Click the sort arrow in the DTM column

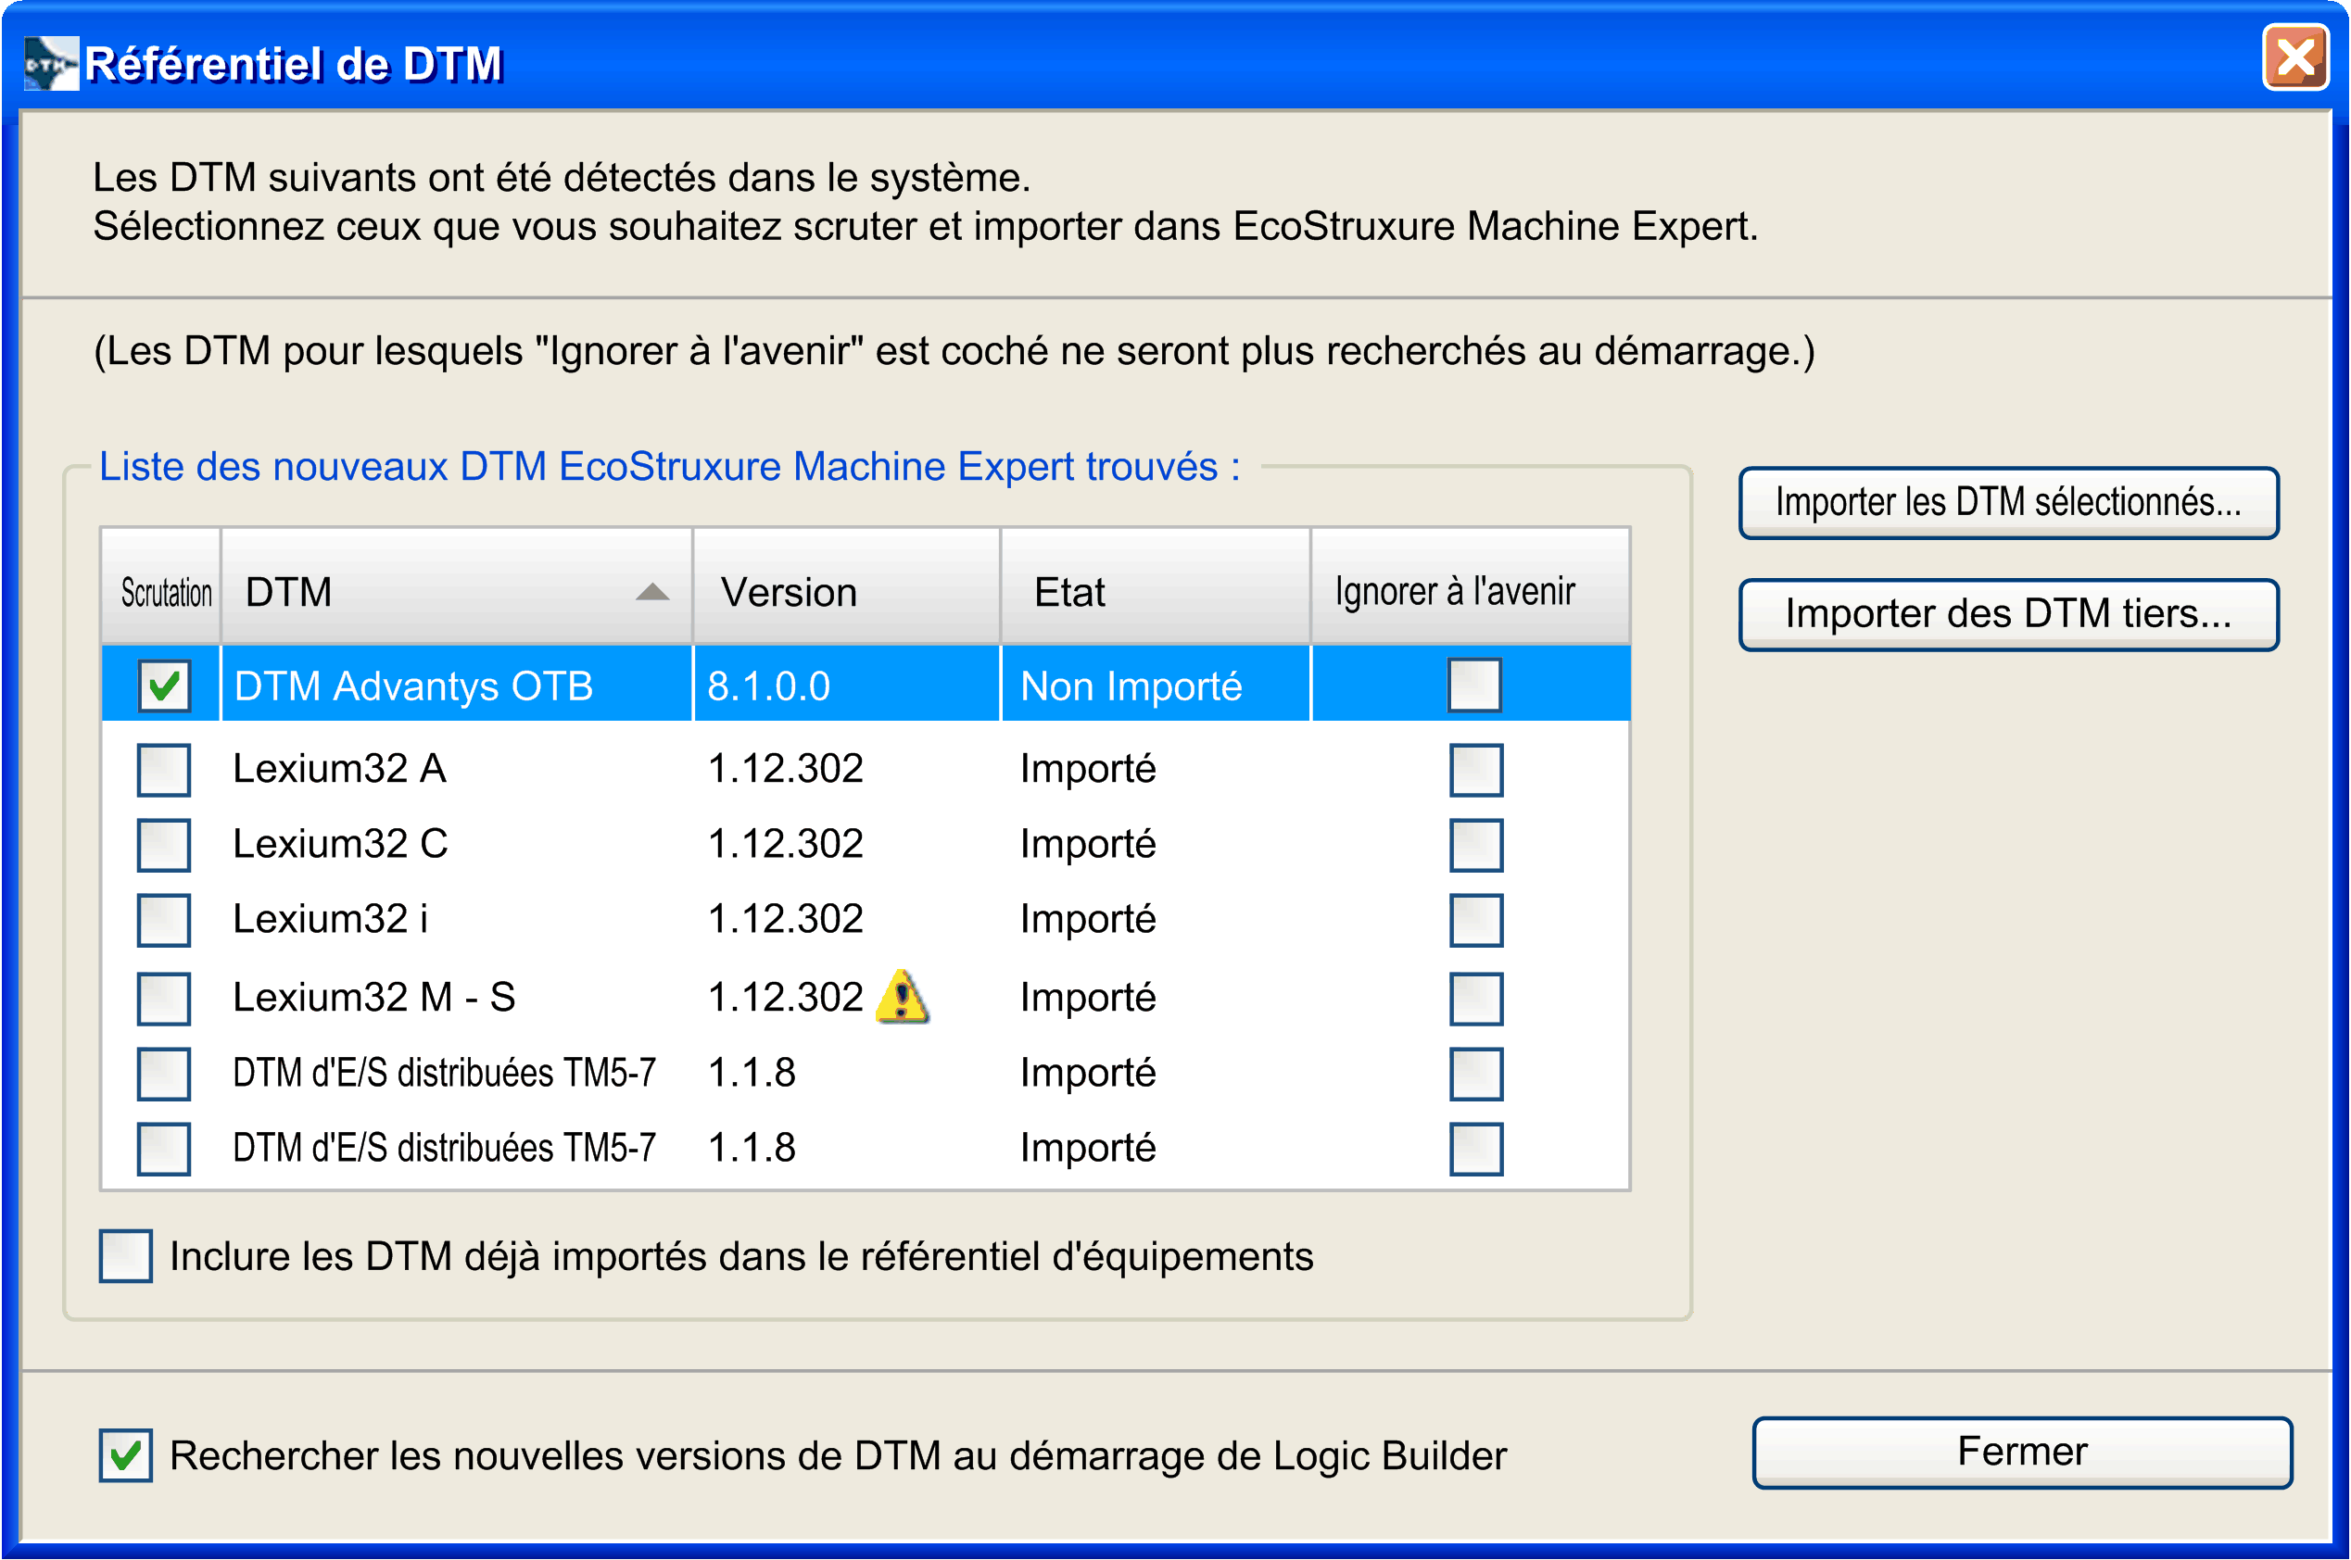tap(652, 591)
